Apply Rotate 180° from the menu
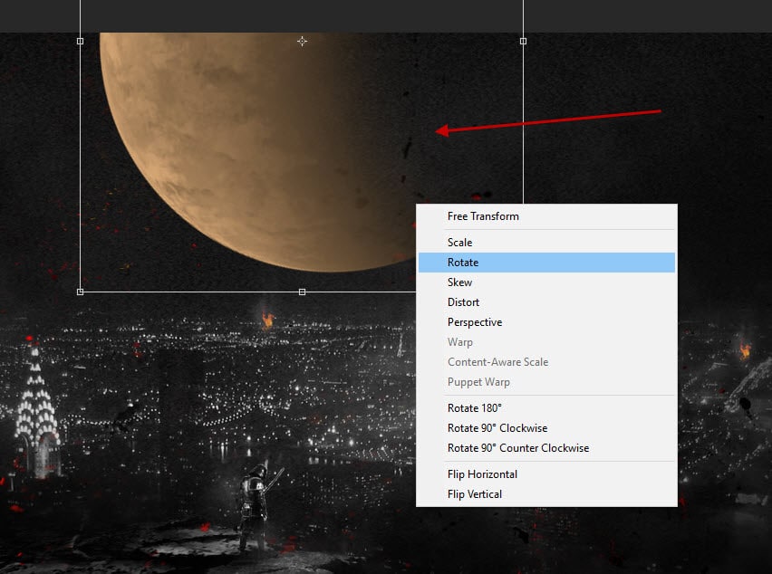Screen dimensions: 772x574 (474, 408)
